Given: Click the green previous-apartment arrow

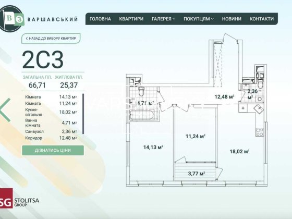Looking at the screenshot, I should tap(5, 110).
